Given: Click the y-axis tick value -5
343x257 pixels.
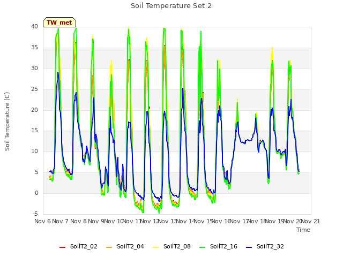Looking at the screenshot, I should tap(35, 214).
